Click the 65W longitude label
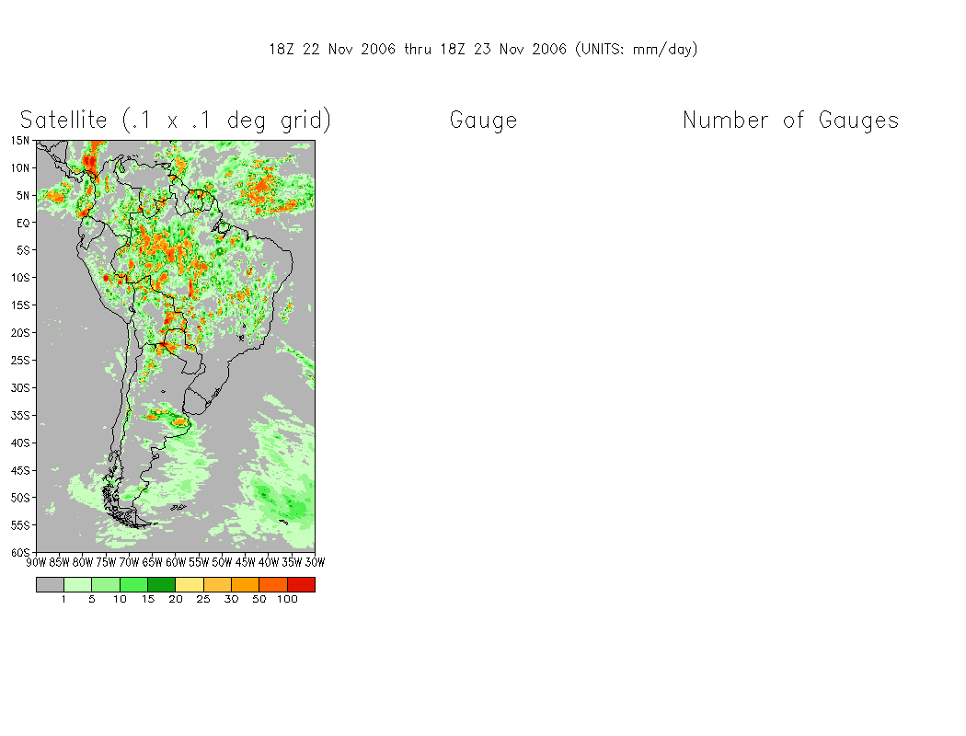Screen dimensions: 966x736 click(152, 562)
